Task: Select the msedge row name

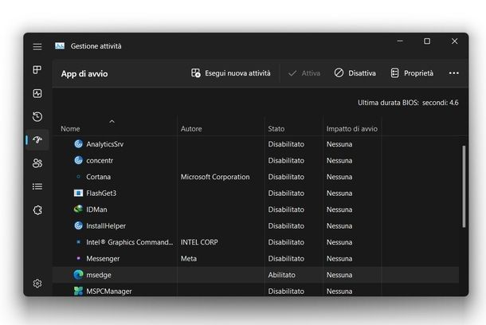Action: (x=99, y=275)
